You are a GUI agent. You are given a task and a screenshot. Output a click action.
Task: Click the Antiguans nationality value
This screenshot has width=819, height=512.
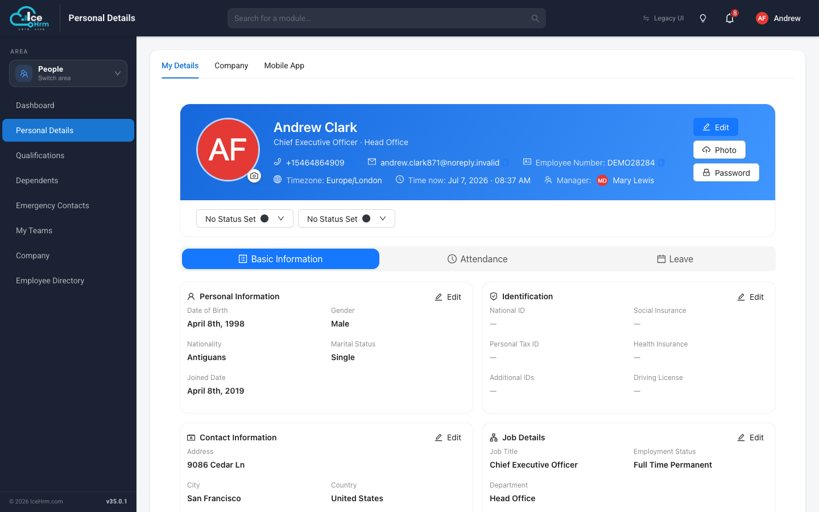(x=206, y=357)
